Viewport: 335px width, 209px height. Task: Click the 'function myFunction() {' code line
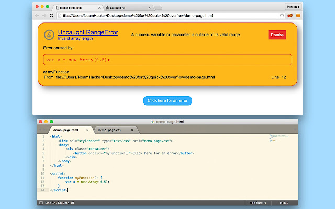coord(80,178)
